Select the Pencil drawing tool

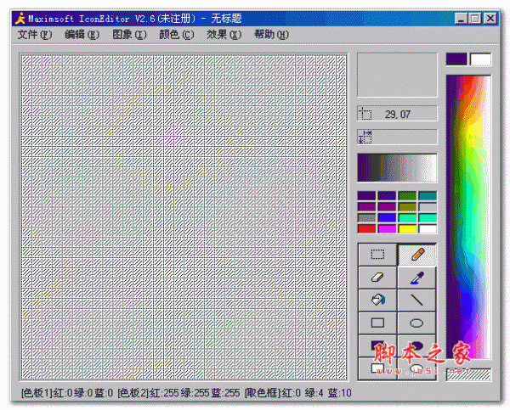pyautogui.click(x=416, y=255)
